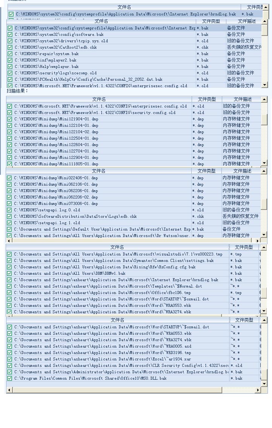The width and height of the screenshot is (272, 428).
Task: Select the CatRoot2\edb.chk file row
Action: tap(134, 48)
